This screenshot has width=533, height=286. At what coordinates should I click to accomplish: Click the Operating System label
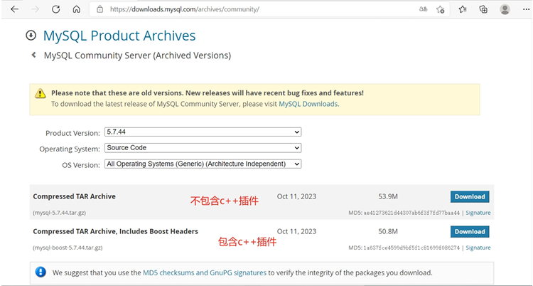pos(70,149)
